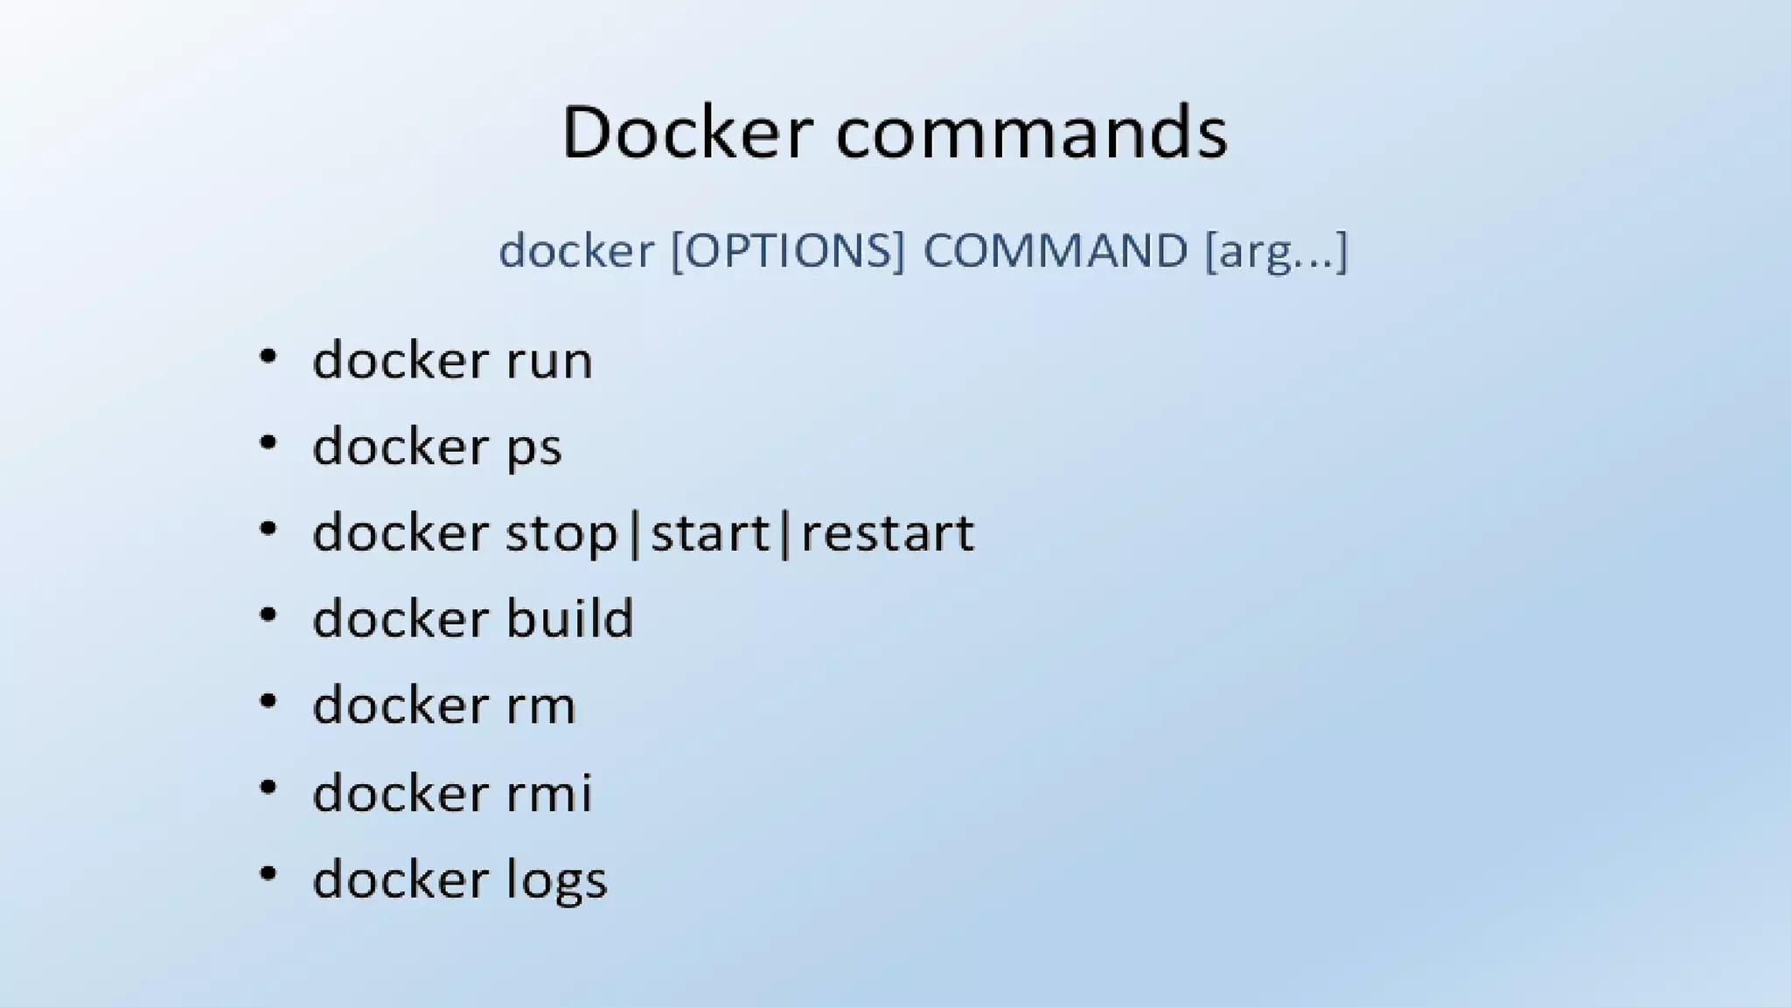The height and width of the screenshot is (1007, 1791).
Task: Click the bullet point before 'docker logs'
Action: [268, 873]
